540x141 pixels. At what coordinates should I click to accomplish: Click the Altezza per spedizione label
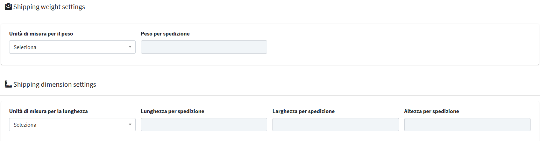coord(432,111)
